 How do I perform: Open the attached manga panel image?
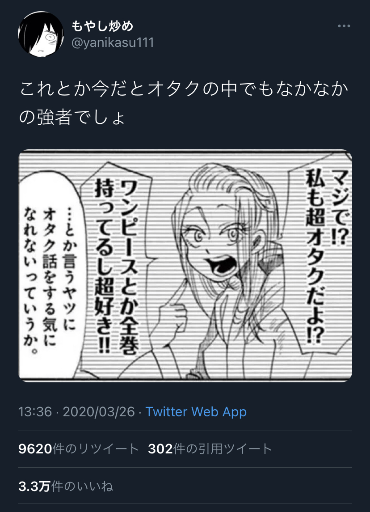(185, 266)
